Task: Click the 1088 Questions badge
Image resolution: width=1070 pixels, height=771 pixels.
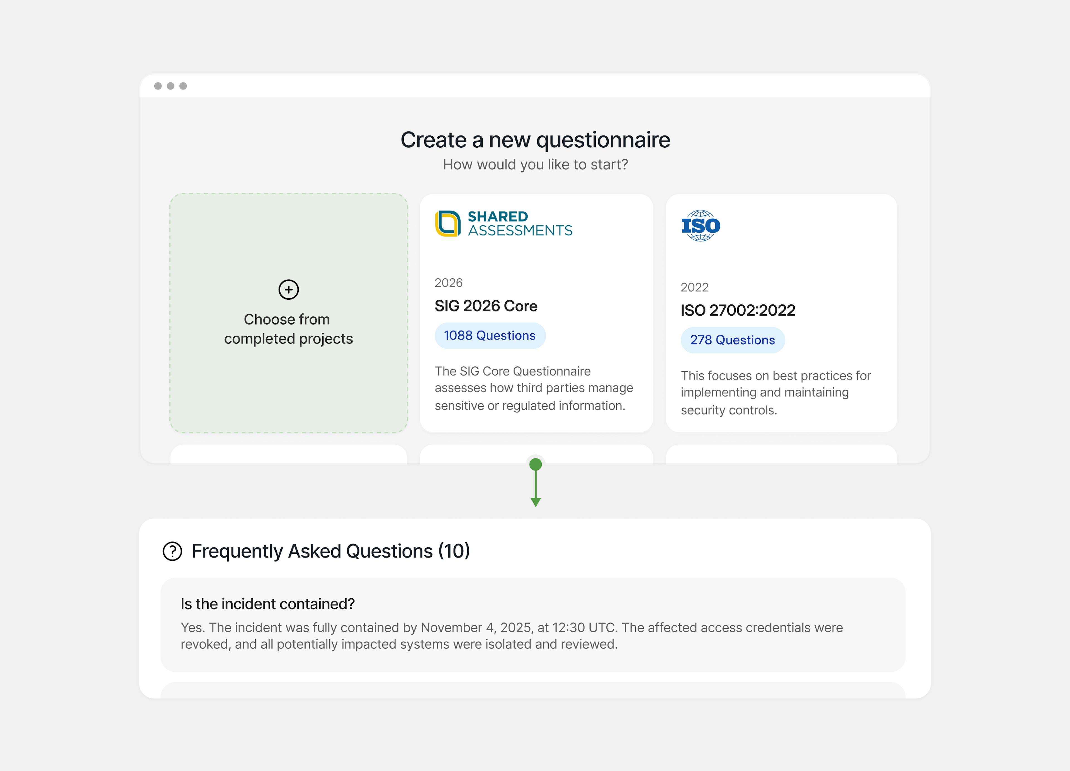Action: tap(490, 336)
